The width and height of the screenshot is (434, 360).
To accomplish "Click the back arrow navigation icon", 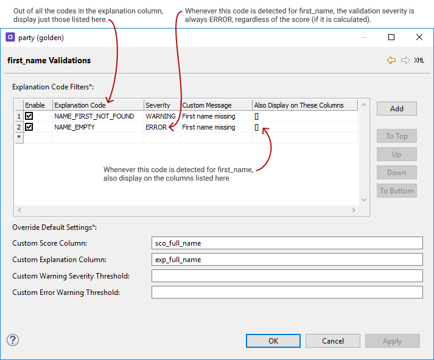I will point(391,60).
